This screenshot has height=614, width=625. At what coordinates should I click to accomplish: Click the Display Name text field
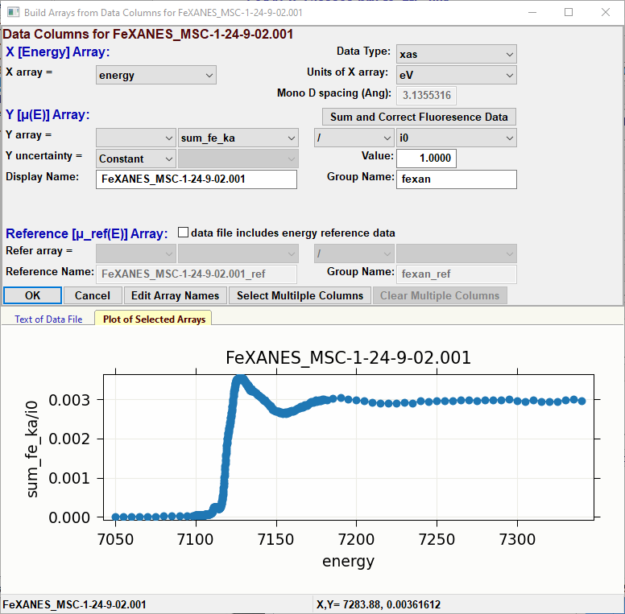pos(197,179)
